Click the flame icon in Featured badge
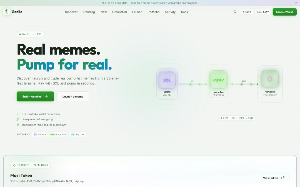Screen dimensions: 300x187 coord(14,165)
